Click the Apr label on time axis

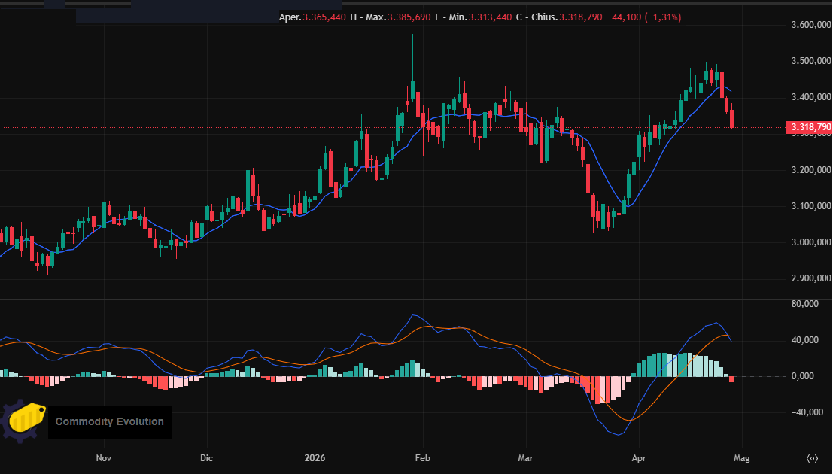tap(639, 458)
